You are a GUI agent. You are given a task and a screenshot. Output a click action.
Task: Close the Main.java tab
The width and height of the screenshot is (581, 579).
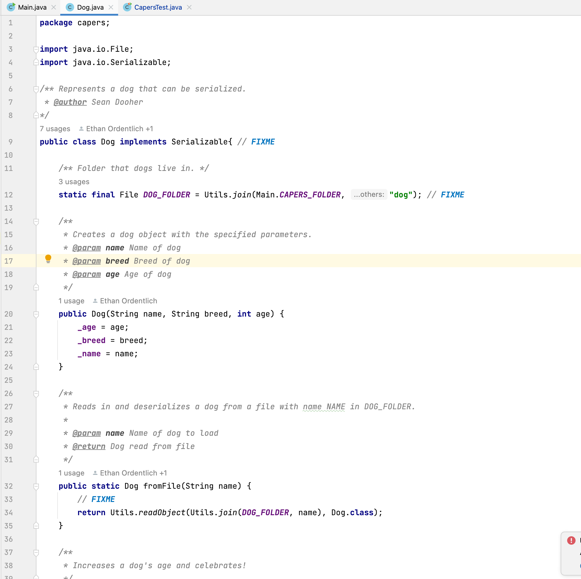[x=54, y=7]
